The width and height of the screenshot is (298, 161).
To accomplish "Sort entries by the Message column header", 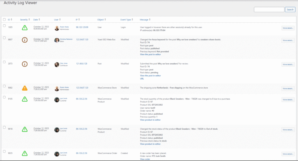I will (145, 20).
